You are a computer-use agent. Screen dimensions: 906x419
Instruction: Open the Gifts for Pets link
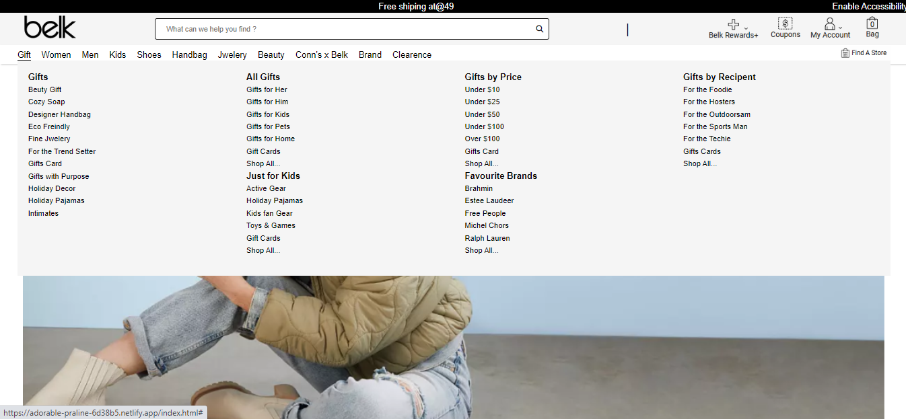tap(269, 126)
